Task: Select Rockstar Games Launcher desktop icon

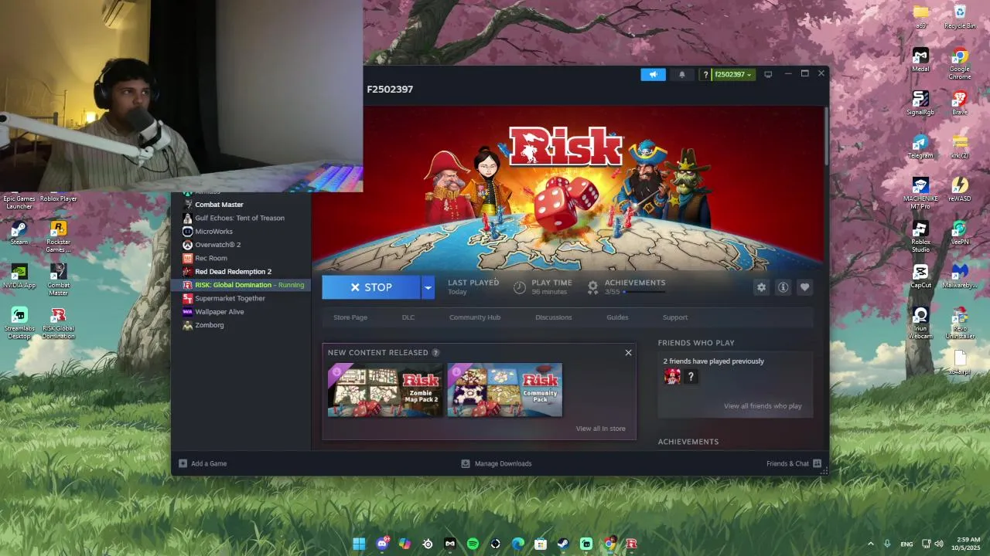Action: (x=58, y=237)
